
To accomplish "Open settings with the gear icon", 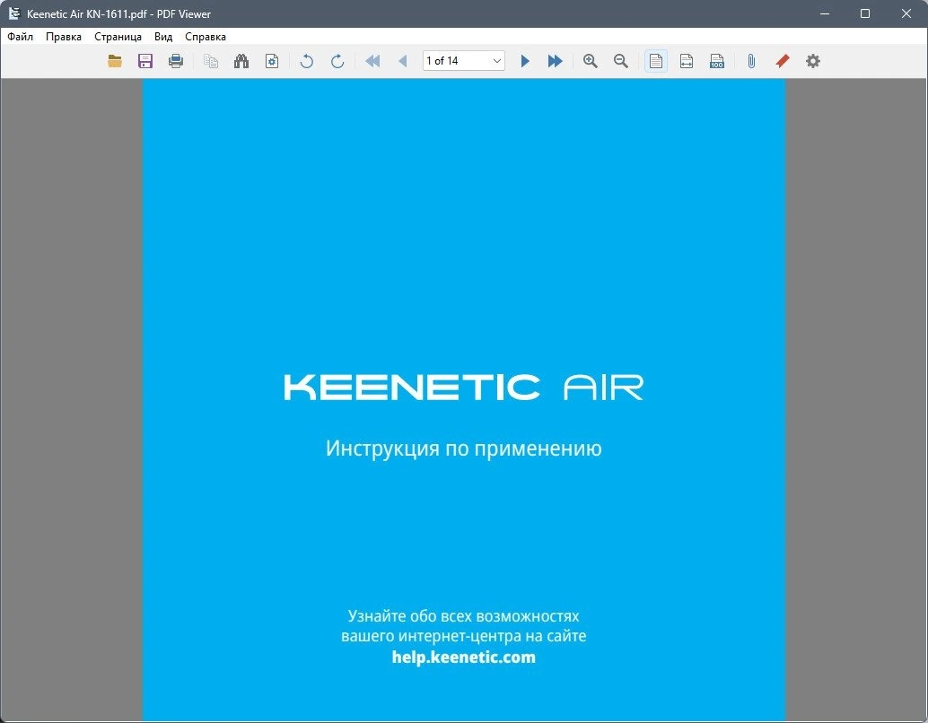I will [813, 61].
